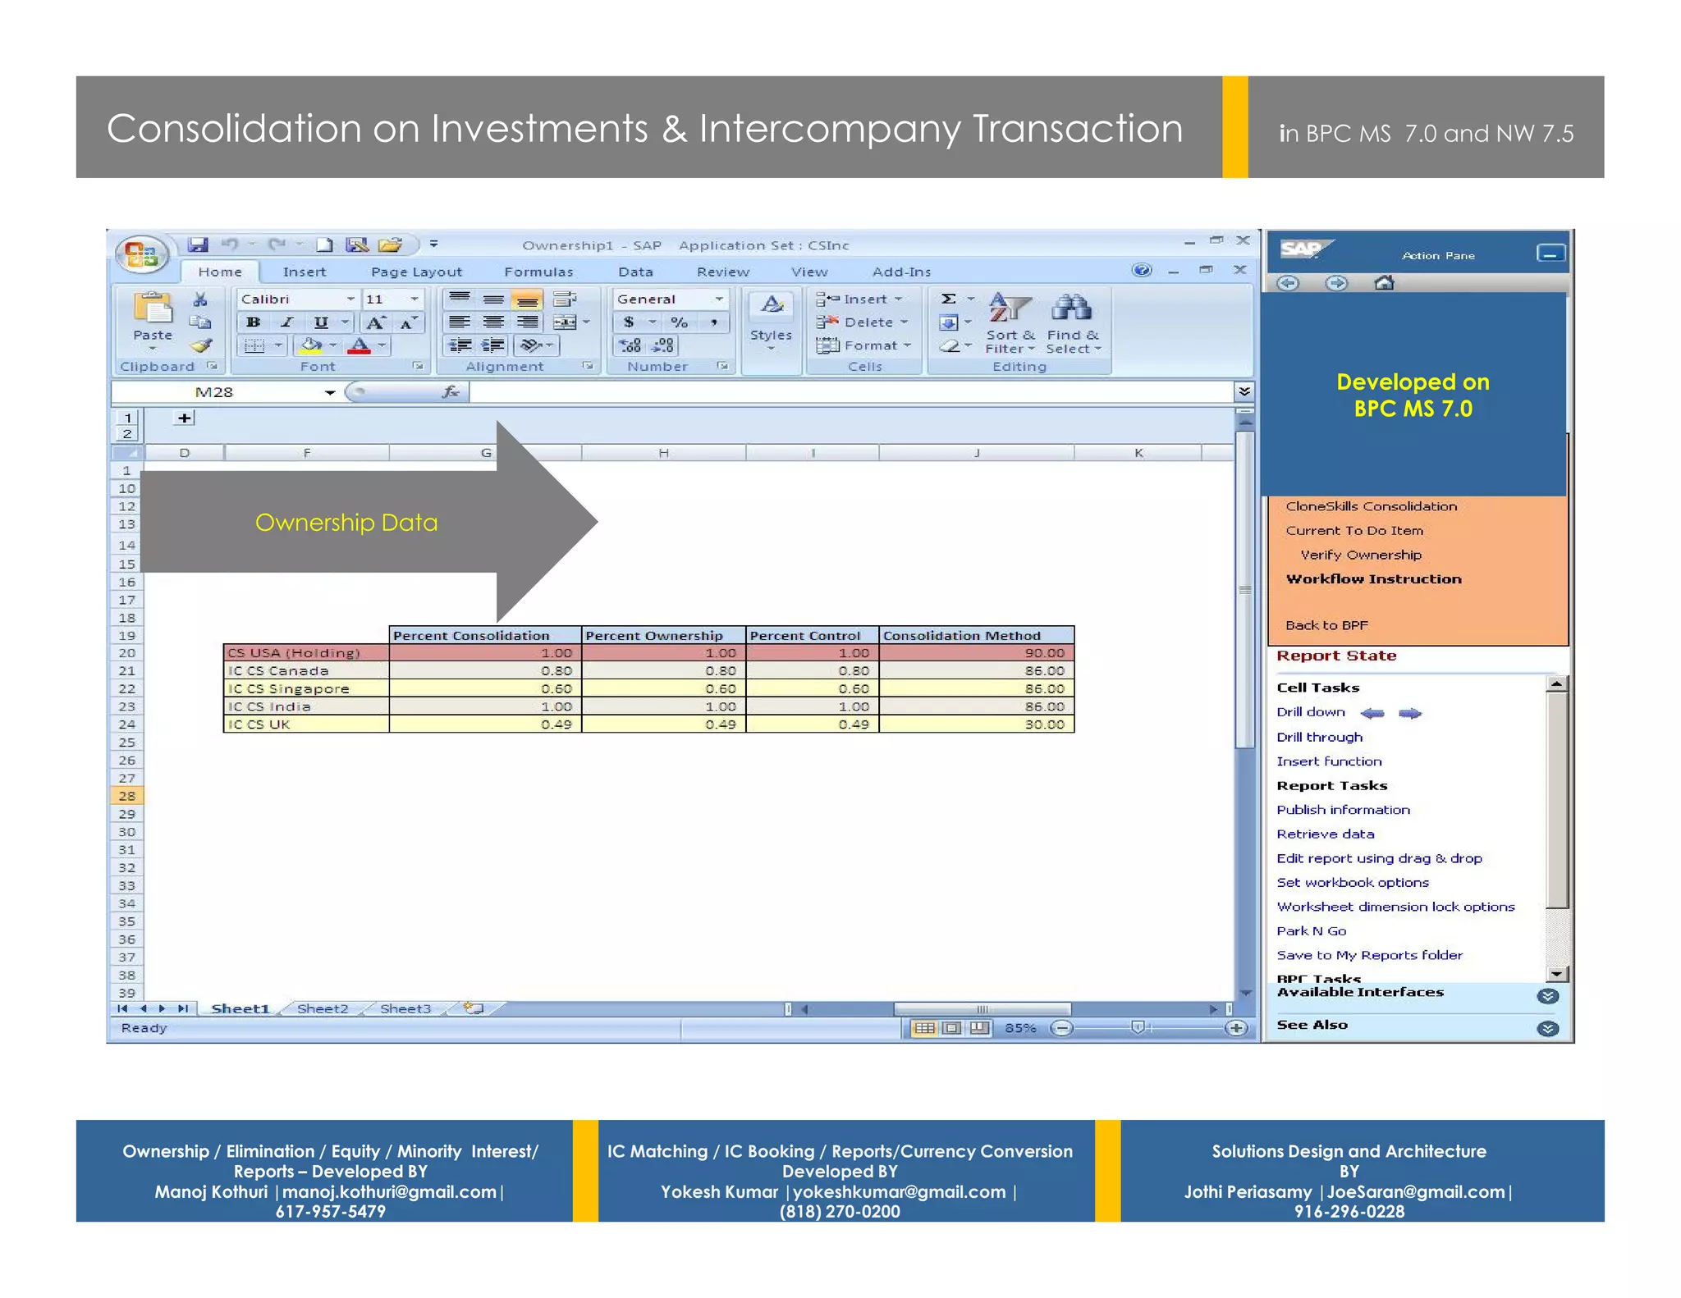Image resolution: width=1681 pixels, height=1298 pixels.
Task: Click Save to My Reports folder
Action: pyautogui.click(x=1369, y=955)
